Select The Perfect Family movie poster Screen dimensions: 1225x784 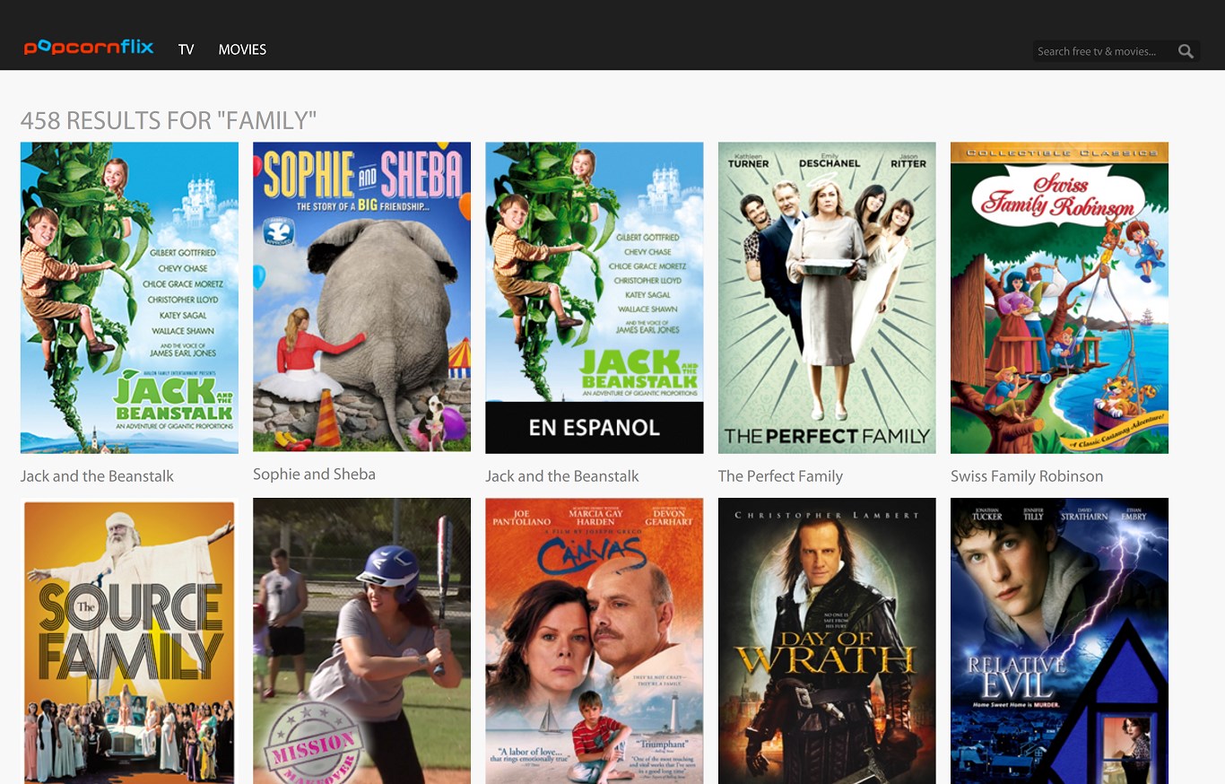[826, 297]
